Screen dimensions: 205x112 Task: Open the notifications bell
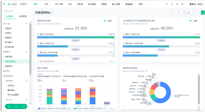(x=182, y=4)
